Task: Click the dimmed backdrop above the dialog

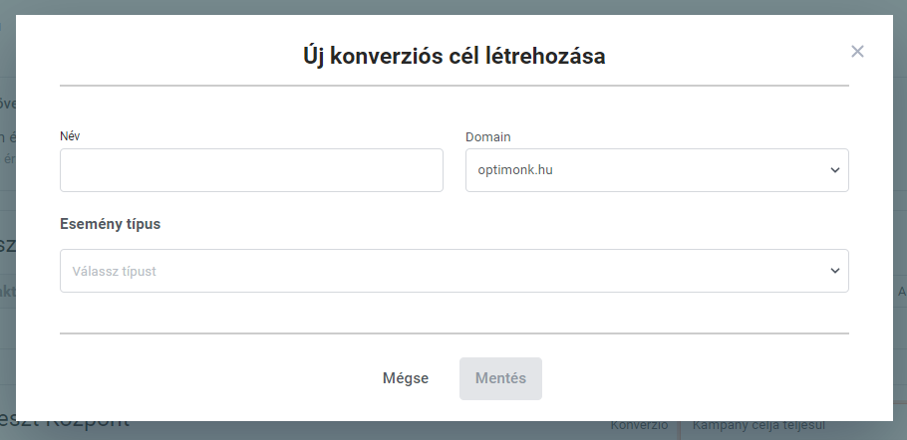Action: click(453, 7)
